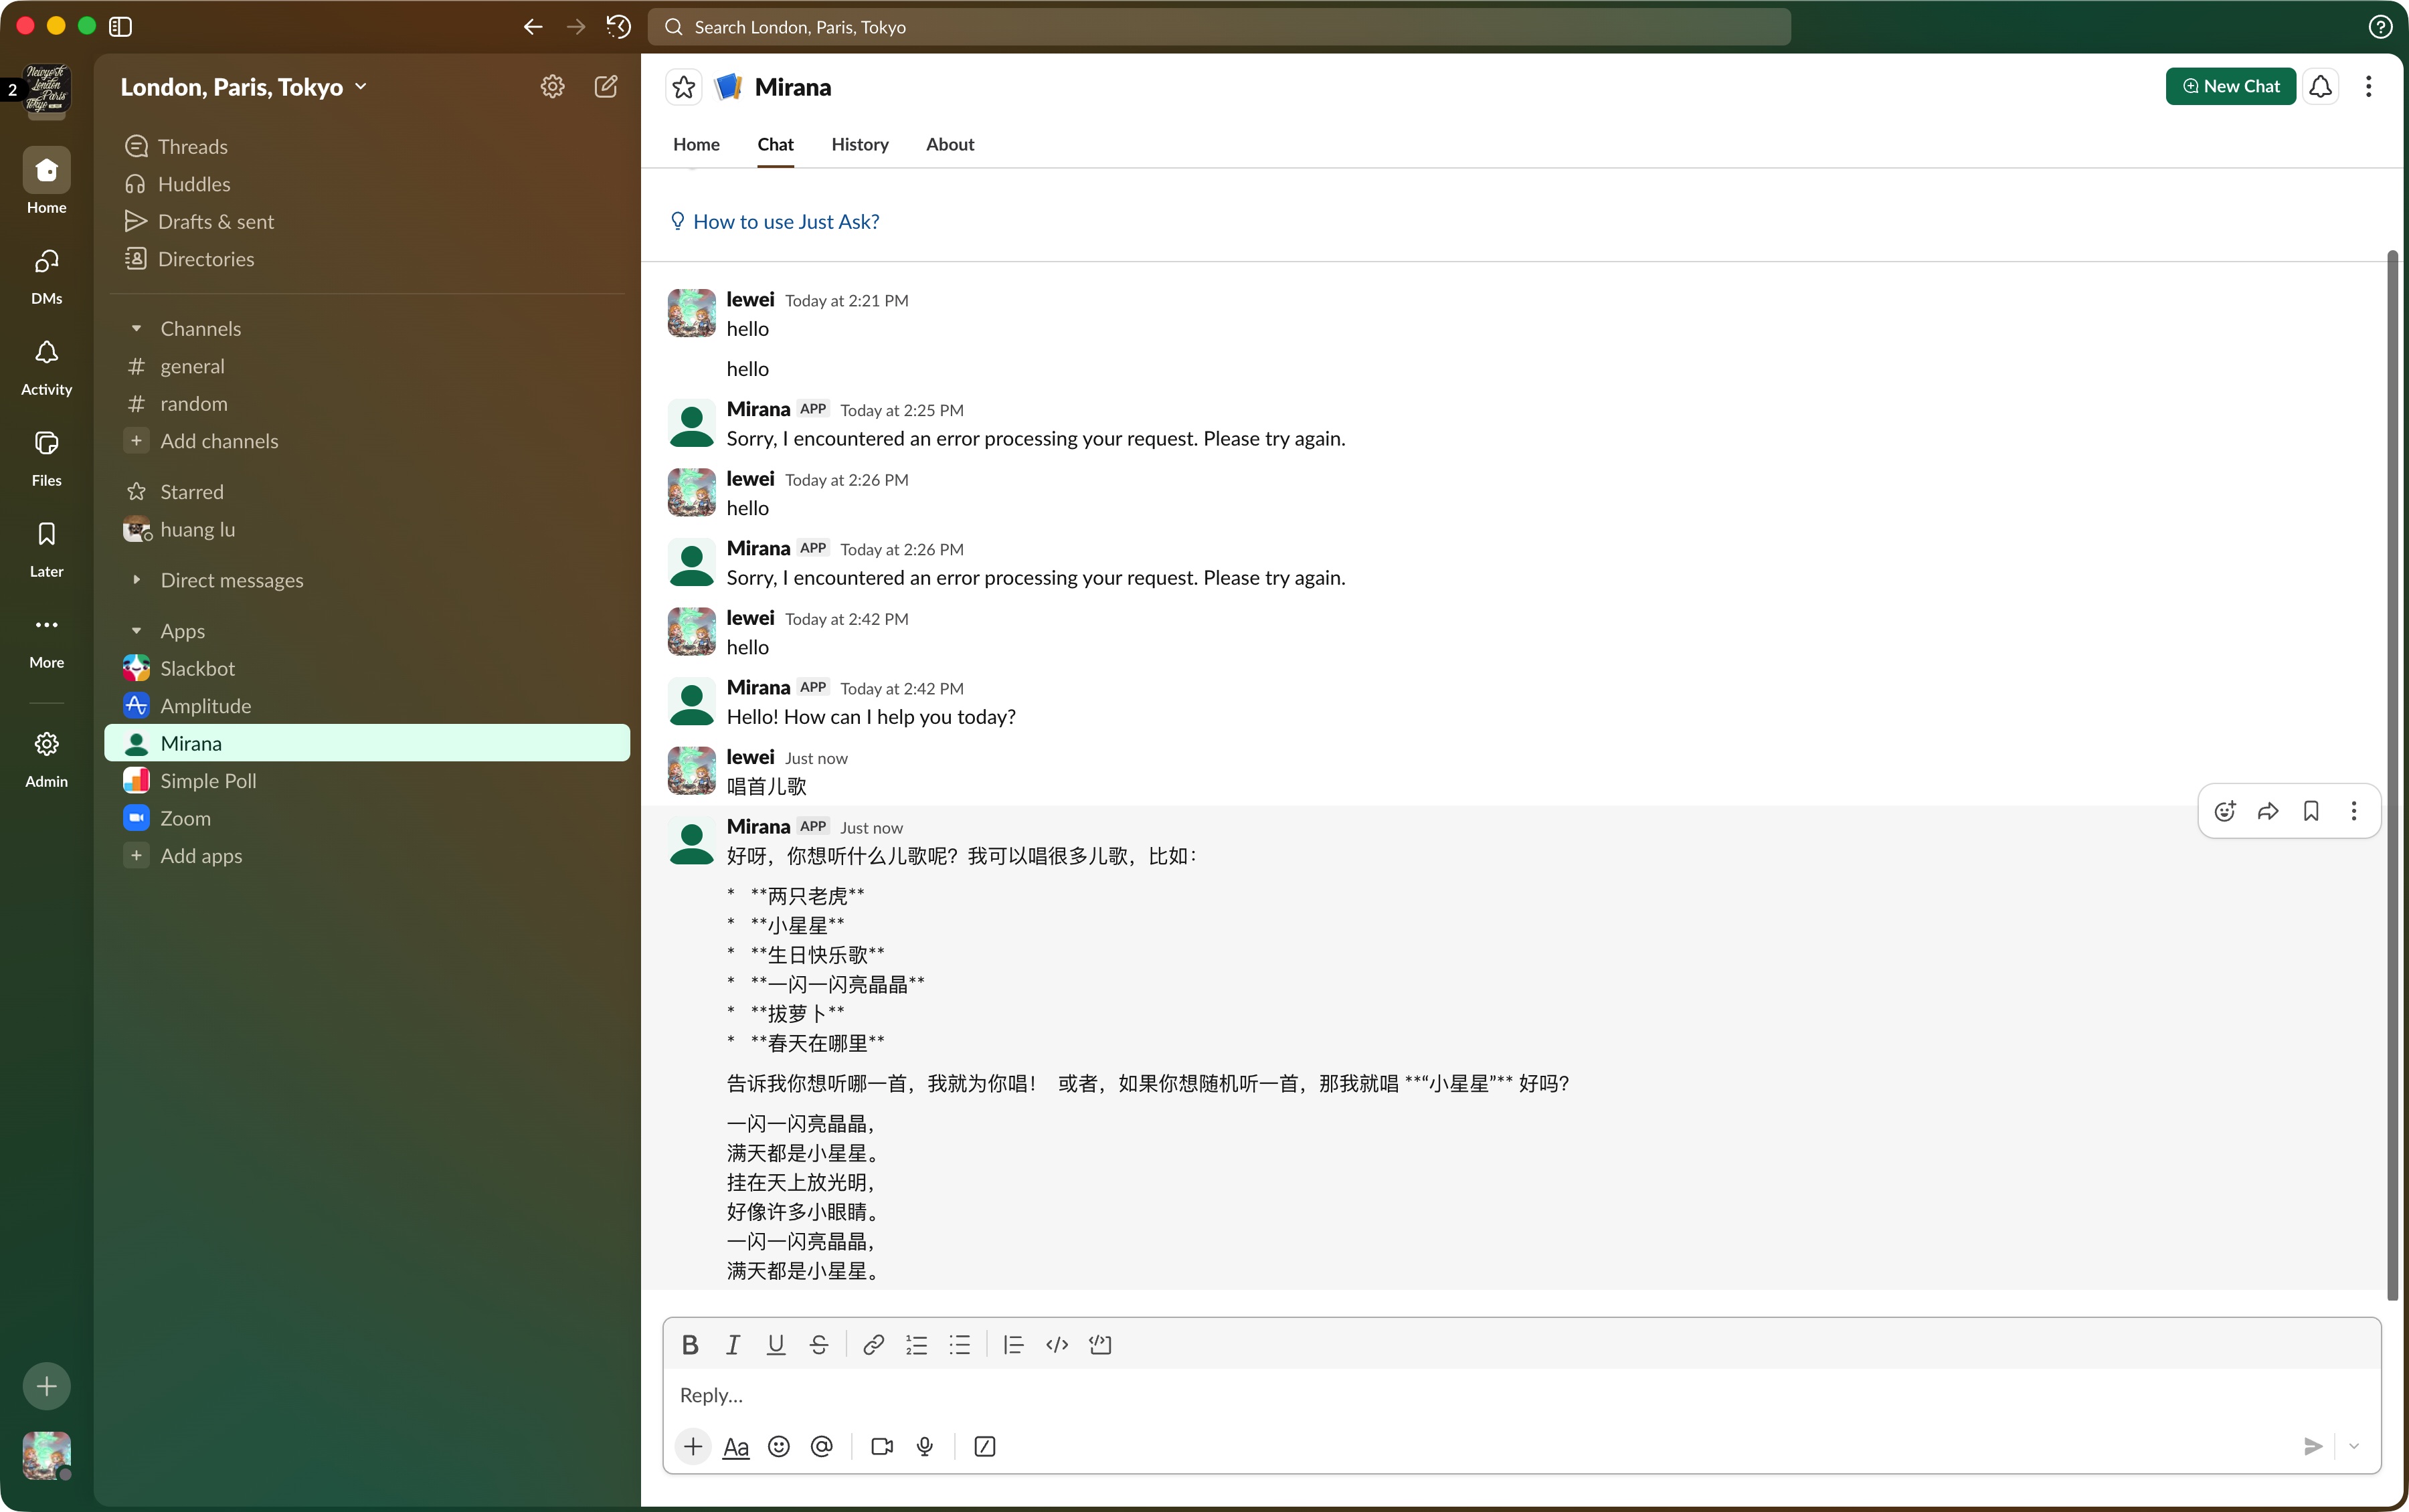Image resolution: width=2409 pixels, height=1512 pixels.
Task: Click the Reply message input field
Action: click(x=1500, y=1394)
